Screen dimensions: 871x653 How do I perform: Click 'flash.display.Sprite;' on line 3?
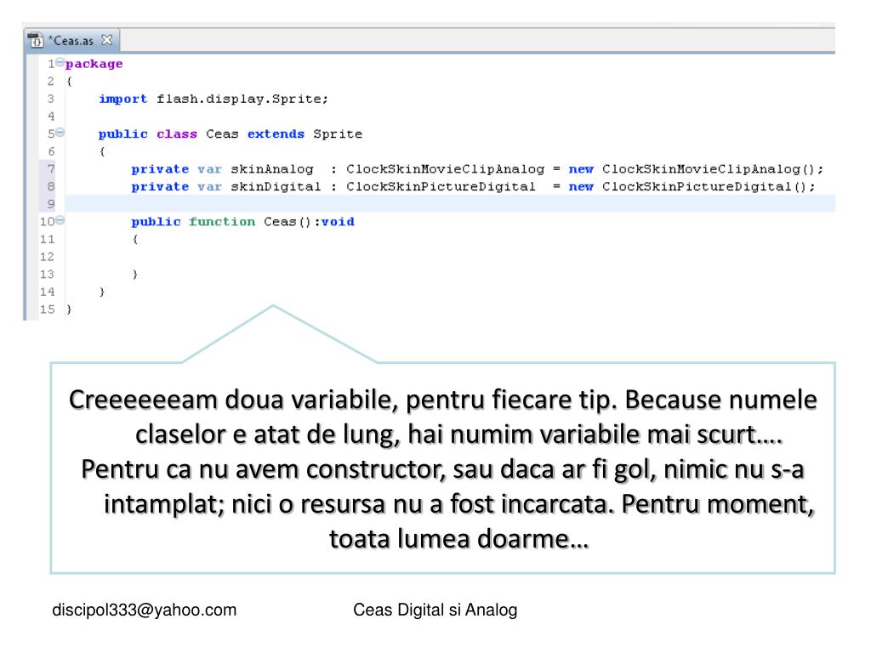(x=242, y=99)
